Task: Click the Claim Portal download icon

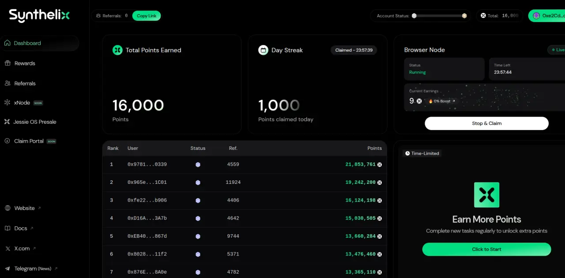Action: click(7, 141)
